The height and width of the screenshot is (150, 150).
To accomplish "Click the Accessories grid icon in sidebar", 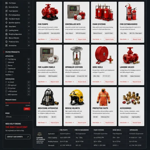I will click(x=6, y=46).
